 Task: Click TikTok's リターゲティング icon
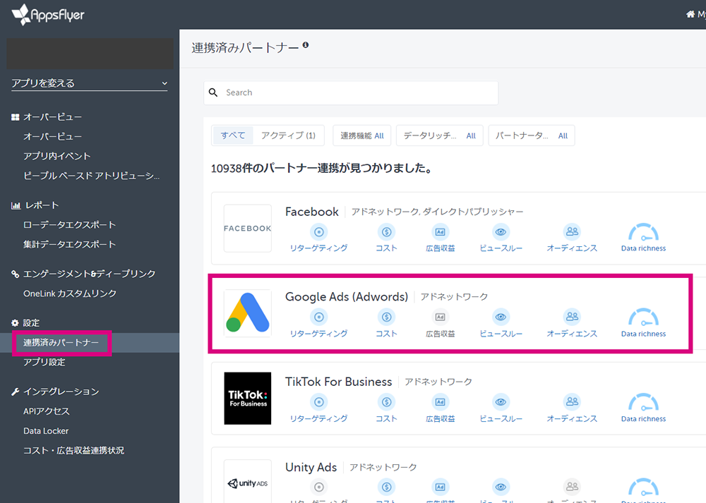coord(319,402)
